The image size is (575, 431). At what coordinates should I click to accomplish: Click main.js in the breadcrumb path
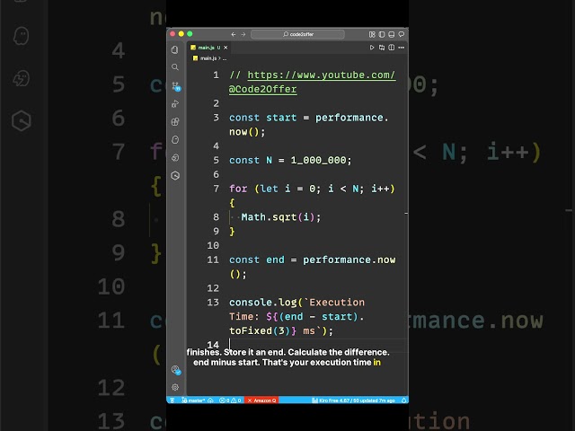click(208, 58)
